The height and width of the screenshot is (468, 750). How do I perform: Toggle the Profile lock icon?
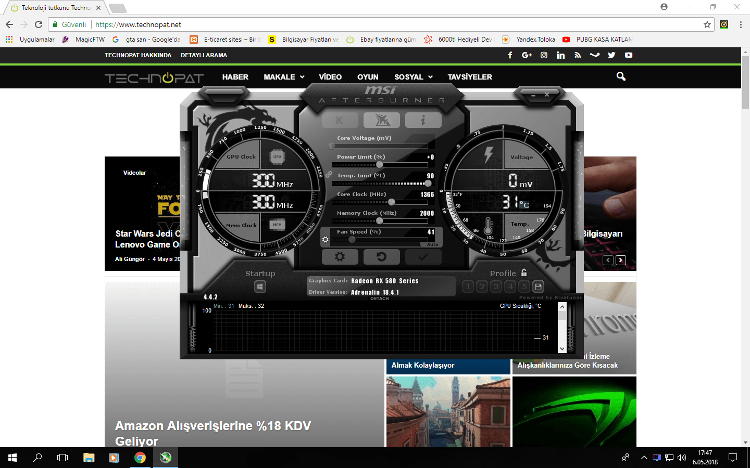[524, 272]
